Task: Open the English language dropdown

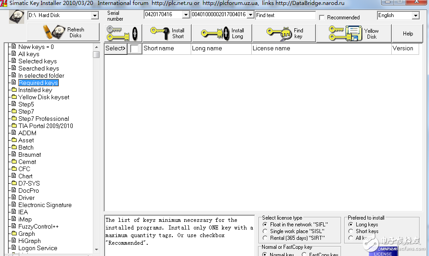Action: 416,16
